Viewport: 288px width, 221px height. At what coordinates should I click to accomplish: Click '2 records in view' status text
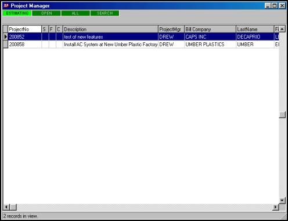point(20,216)
